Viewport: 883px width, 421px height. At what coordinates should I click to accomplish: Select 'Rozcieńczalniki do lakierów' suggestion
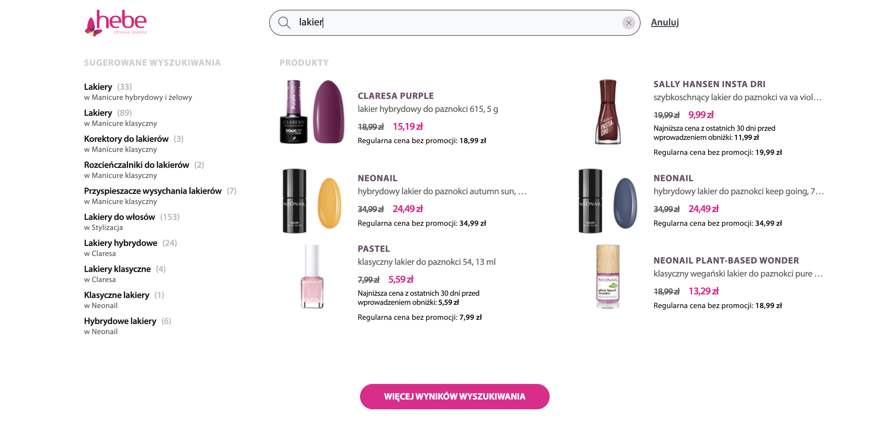point(137,165)
